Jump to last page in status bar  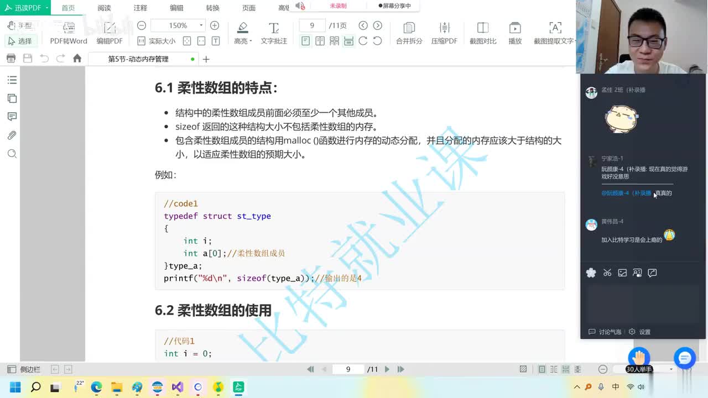pos(401,369)
